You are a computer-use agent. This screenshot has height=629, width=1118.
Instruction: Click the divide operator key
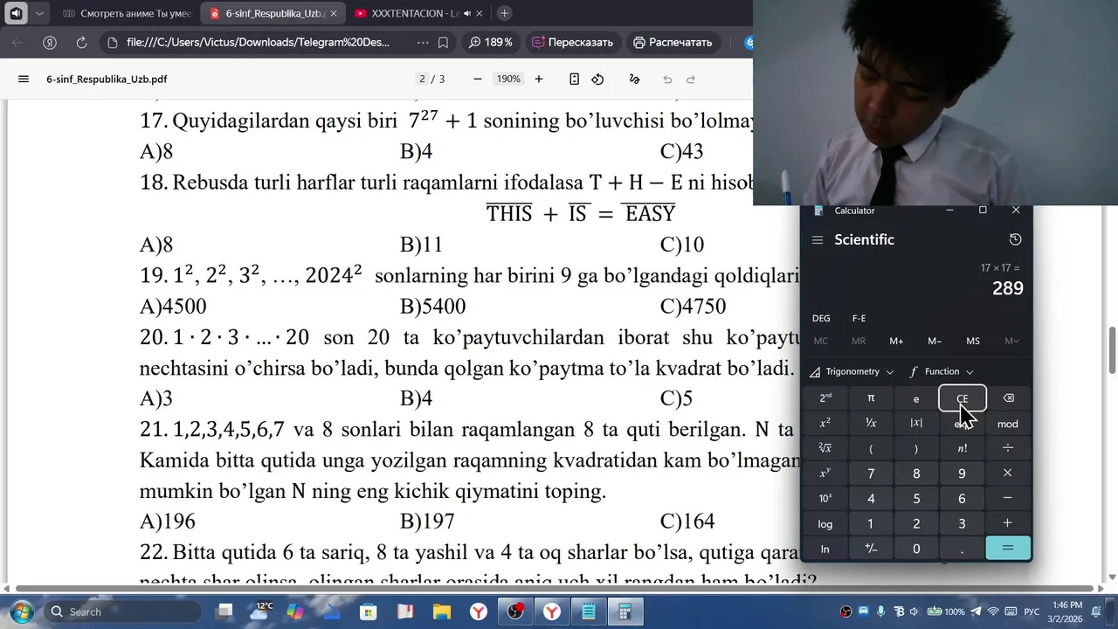[1008, 448]
